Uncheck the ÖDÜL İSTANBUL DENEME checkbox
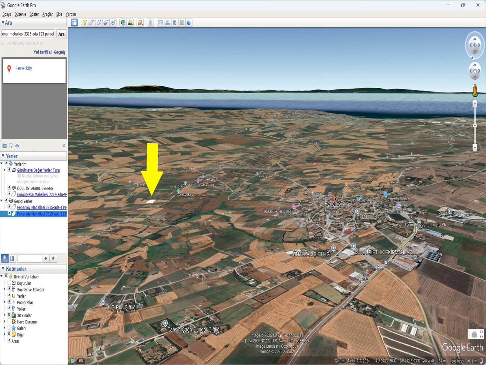This screenshot has height=365, width=486. [9, 188]
